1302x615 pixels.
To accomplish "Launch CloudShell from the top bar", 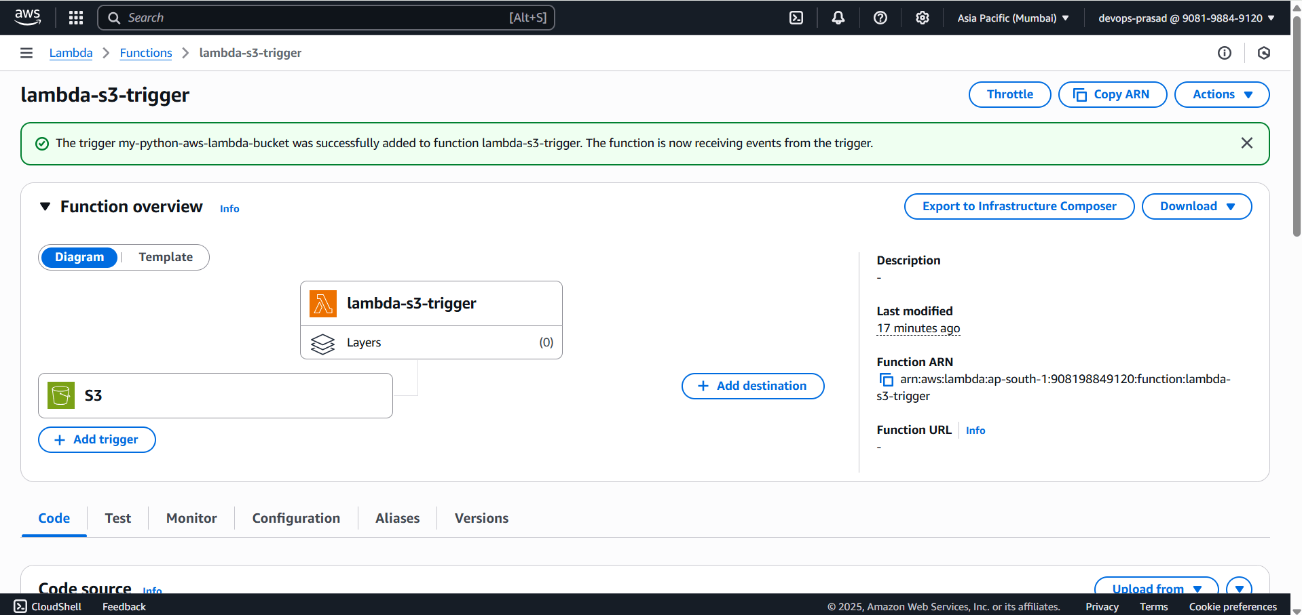I will [796, 17].
